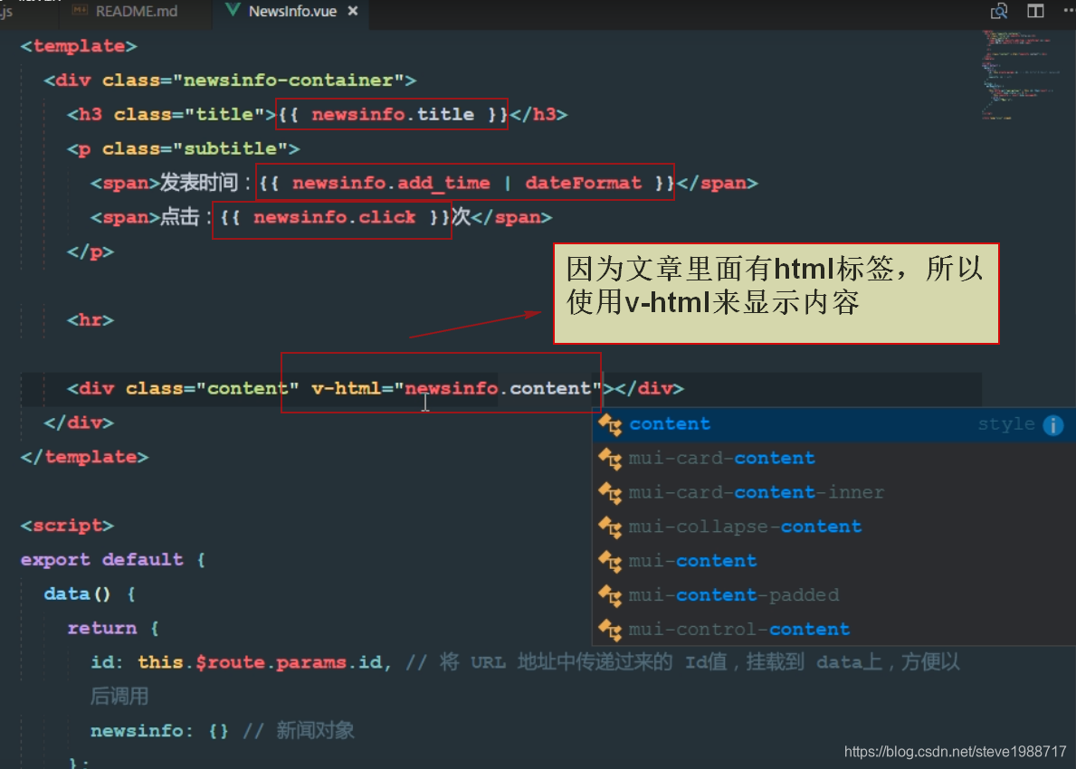Click the 'dateFormat' filter name
This screenshot has width=1076, height=769.
[584, 183]
